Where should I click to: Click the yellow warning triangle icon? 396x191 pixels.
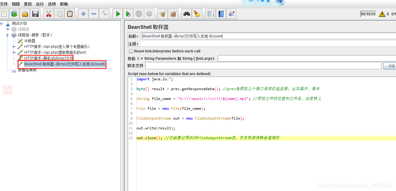click(x=382, y=14)
